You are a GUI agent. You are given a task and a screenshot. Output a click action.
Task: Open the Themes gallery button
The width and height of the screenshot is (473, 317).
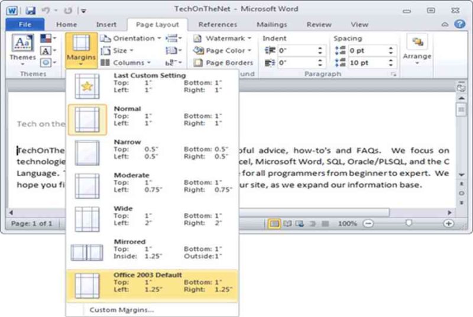pos(22,50)
